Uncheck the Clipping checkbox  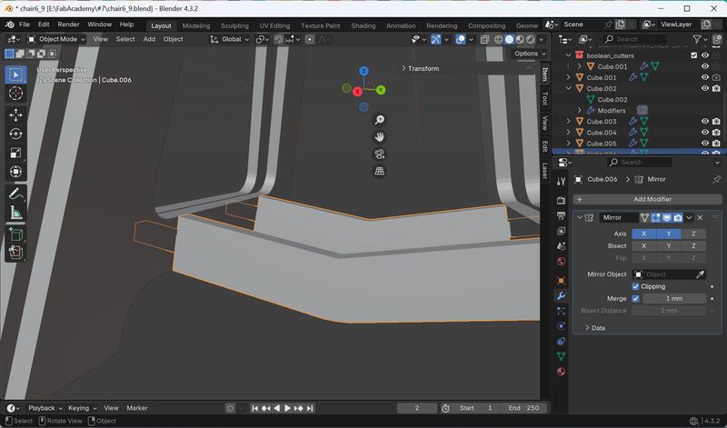[635, 286]
